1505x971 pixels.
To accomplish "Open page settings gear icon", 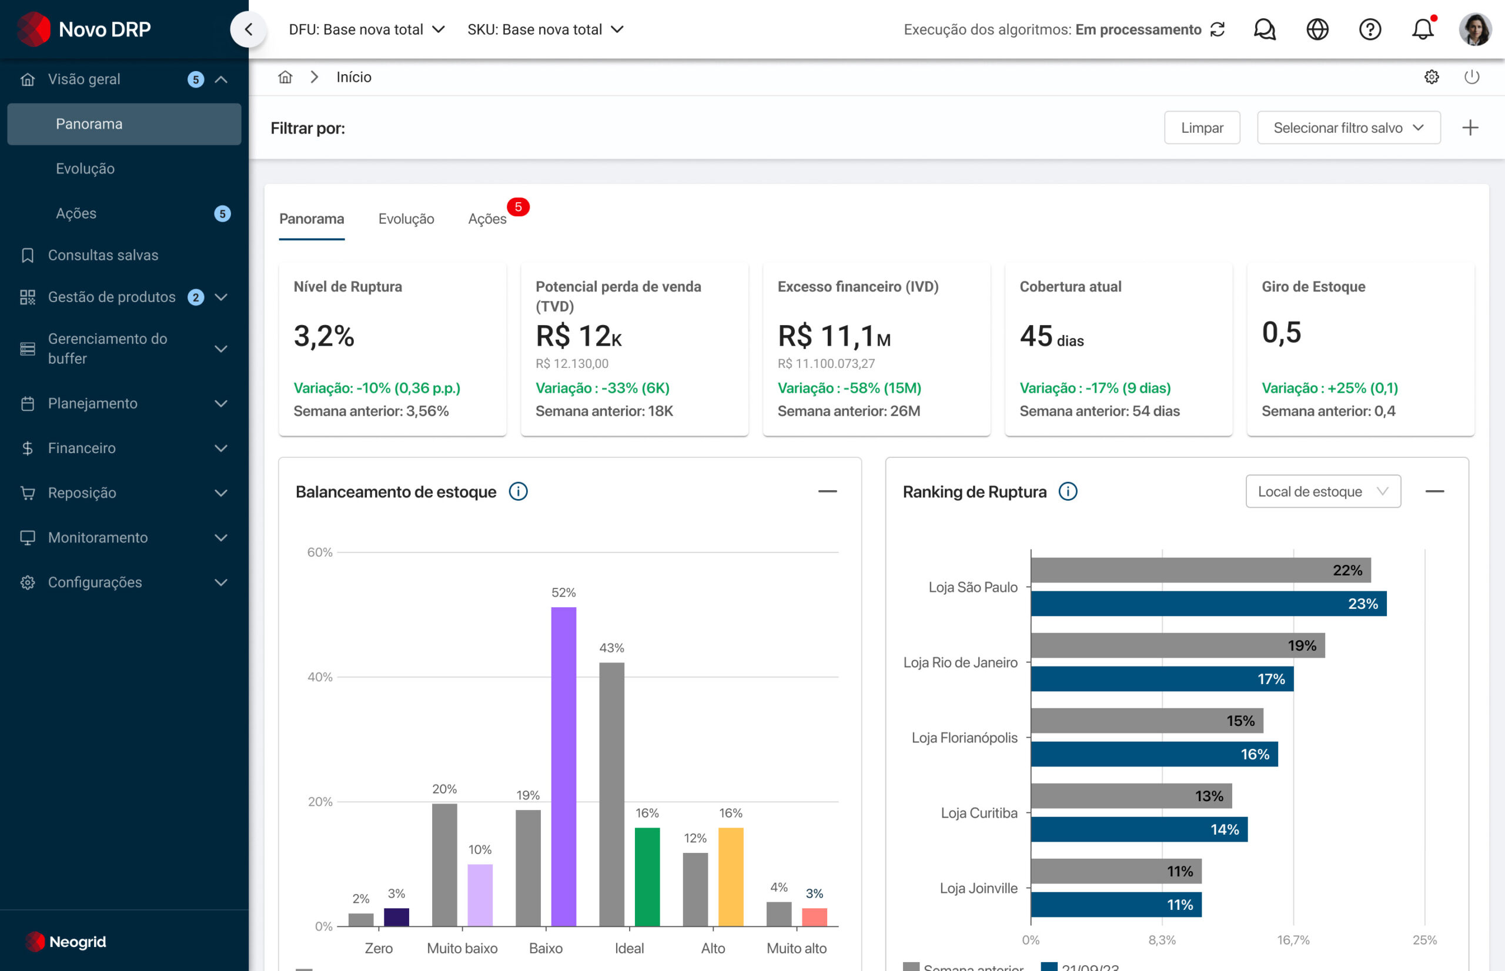I will (1432, 77).
